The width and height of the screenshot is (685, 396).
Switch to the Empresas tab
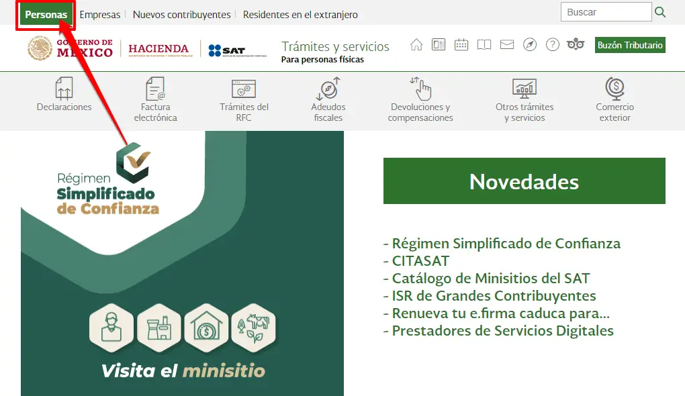click(x=99, y=14)
